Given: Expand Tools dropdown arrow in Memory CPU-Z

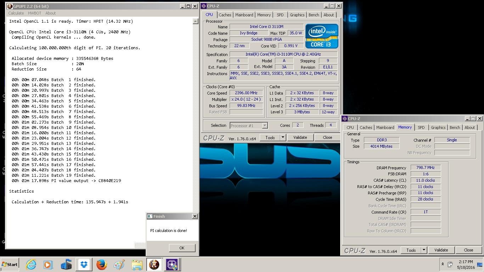Looking at the screenshot, I should (424, 250).
